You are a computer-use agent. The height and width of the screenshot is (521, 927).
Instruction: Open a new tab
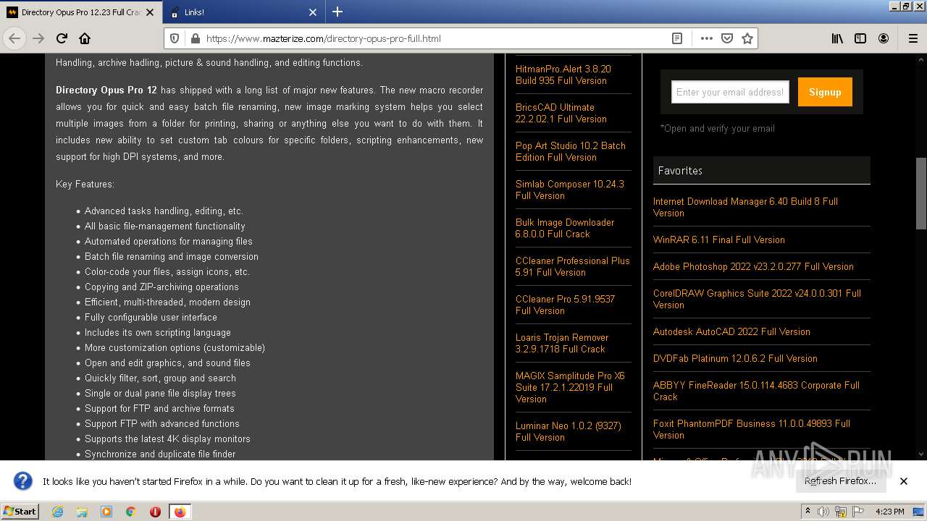(337, 12)
